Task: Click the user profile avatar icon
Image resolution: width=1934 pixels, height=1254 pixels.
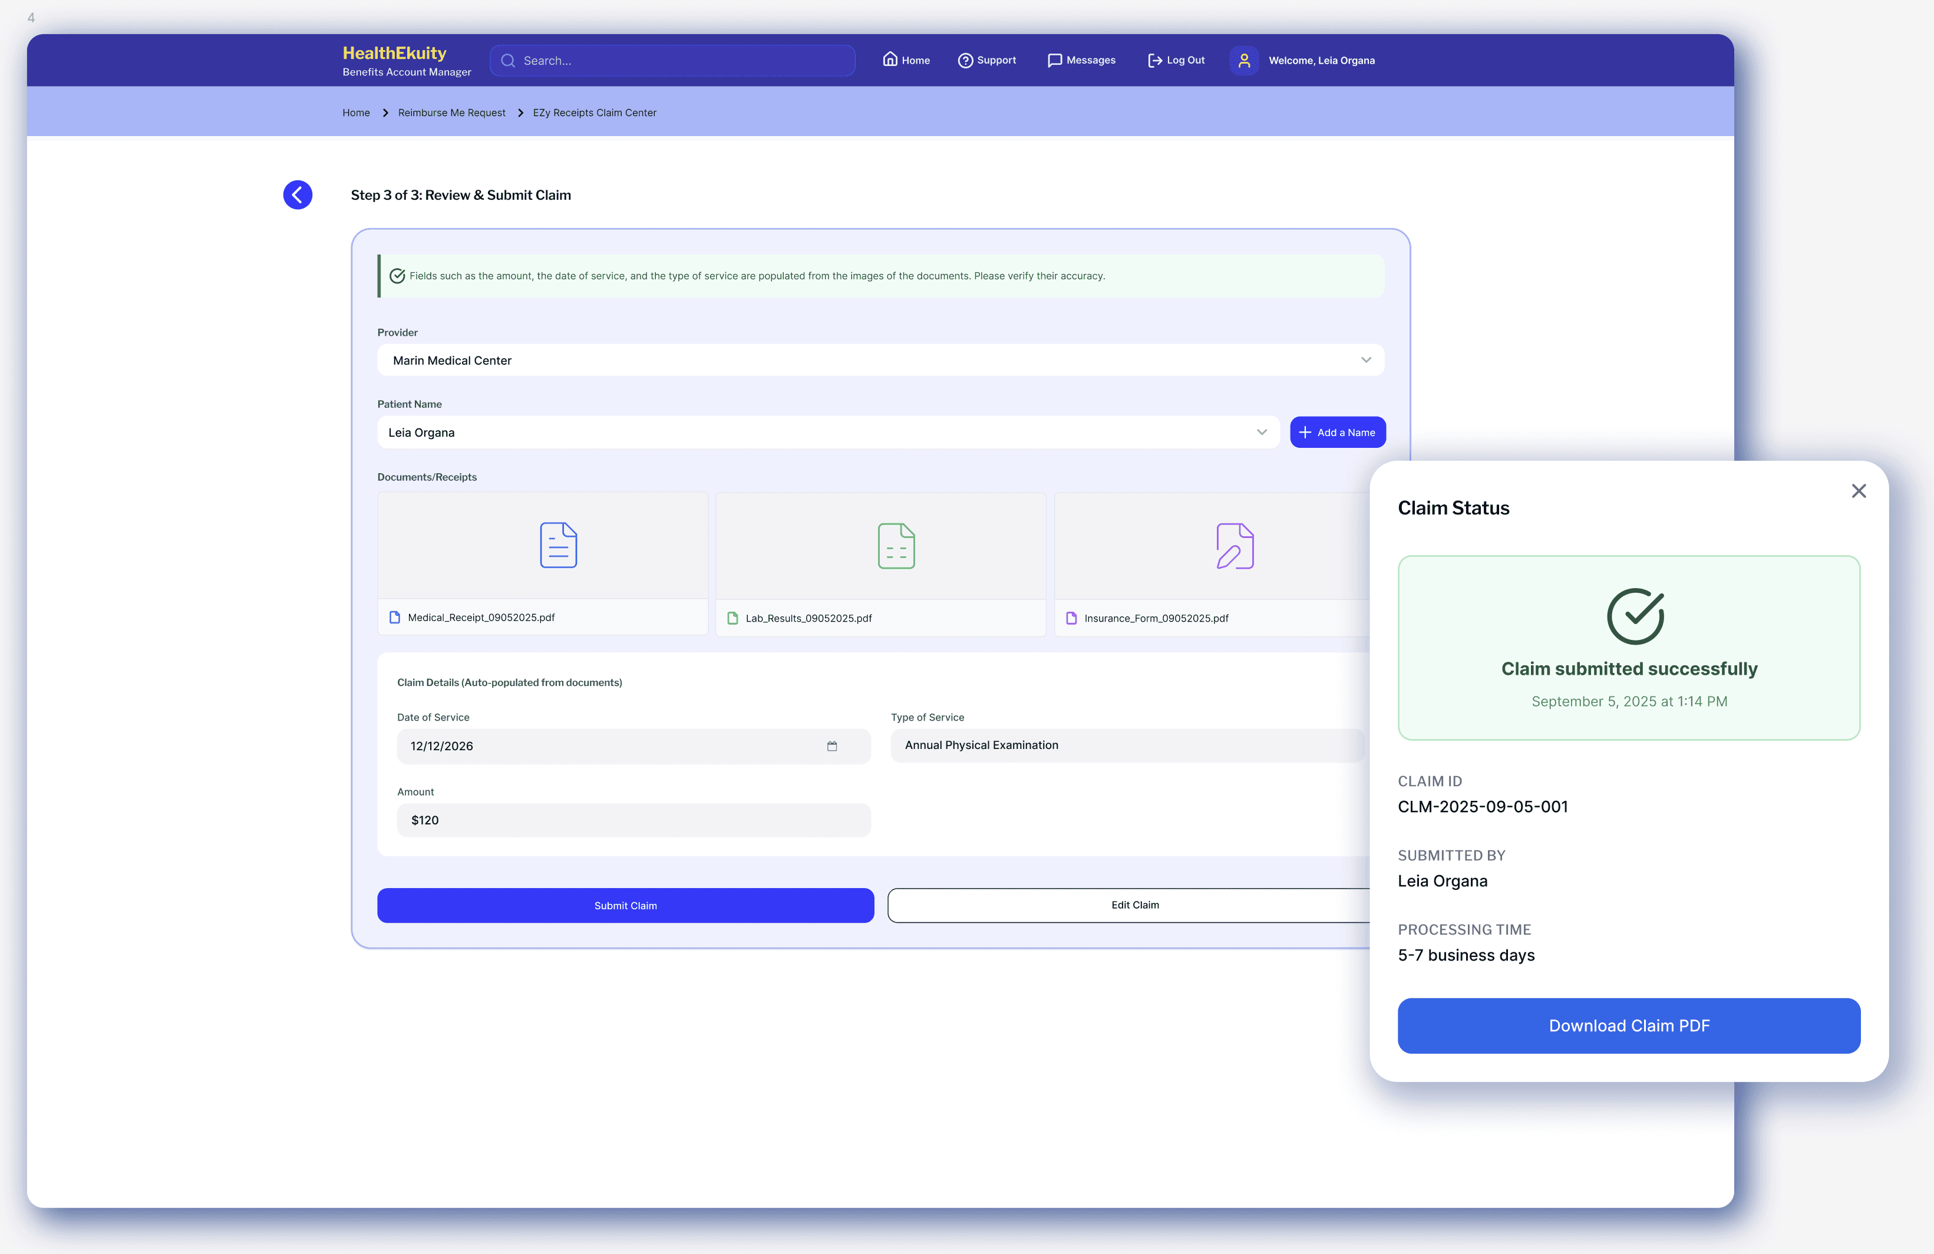Action: tap(1243, 60)
